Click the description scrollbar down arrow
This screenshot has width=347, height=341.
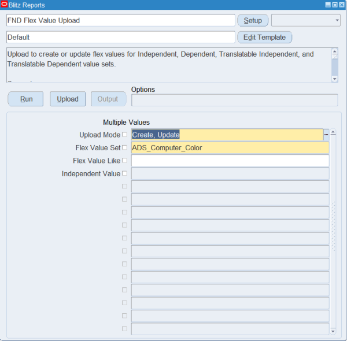335,79
